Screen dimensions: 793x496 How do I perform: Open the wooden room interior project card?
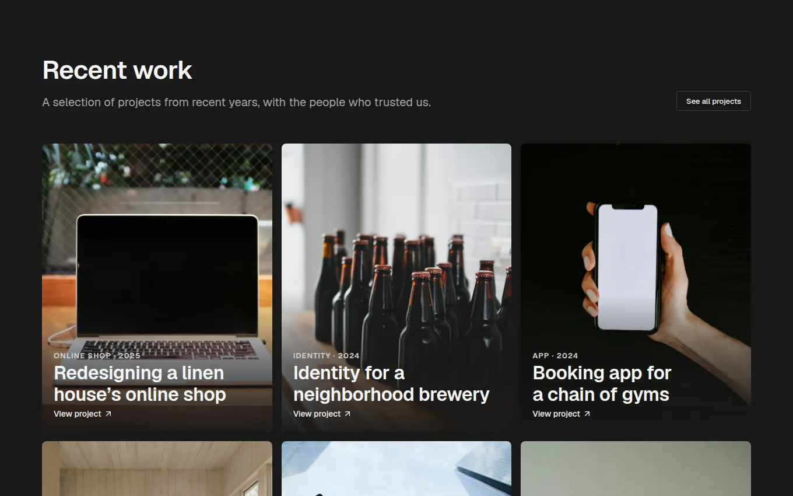(157, 469)
